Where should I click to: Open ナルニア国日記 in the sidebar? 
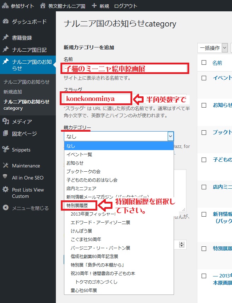pyautogui.click(x=29, y=50)
